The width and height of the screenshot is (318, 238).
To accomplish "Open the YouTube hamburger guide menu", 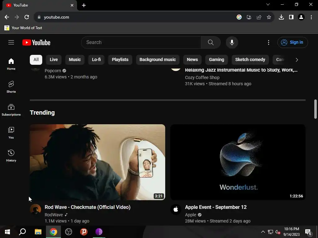I will (x=11, y=42).
